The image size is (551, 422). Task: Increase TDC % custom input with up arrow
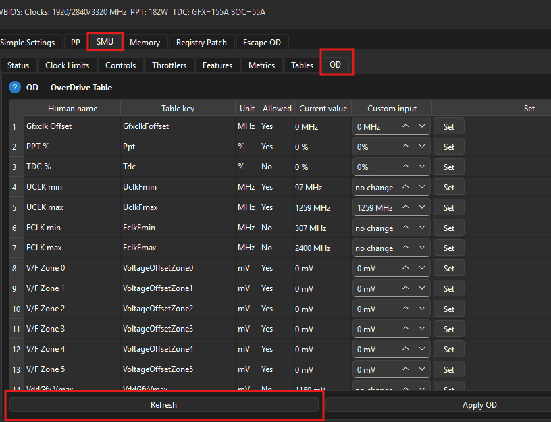(406, 167)
